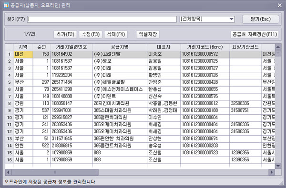This screenshot has height=188, width=286.
Task: Close the 공급처 관리 window
Action: tap(279, 5)
